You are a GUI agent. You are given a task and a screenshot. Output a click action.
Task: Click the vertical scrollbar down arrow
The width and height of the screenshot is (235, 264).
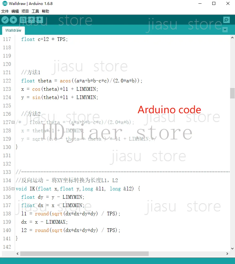(x=232, y=249)
